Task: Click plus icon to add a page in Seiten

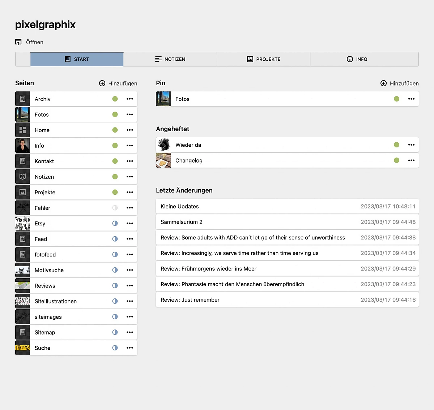Action: pos(102,83)
